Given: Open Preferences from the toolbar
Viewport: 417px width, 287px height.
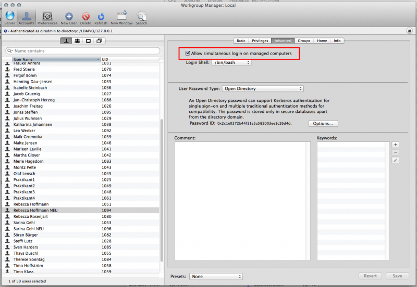Looking at the screenshot, I should coord(47,16).
